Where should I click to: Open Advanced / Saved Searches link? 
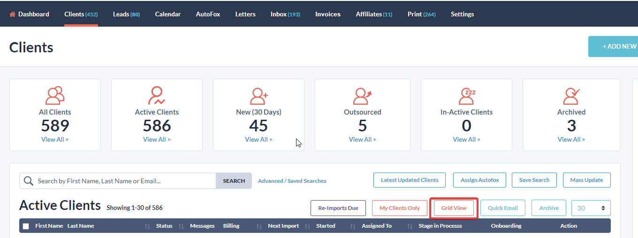(x=292, y=181)
